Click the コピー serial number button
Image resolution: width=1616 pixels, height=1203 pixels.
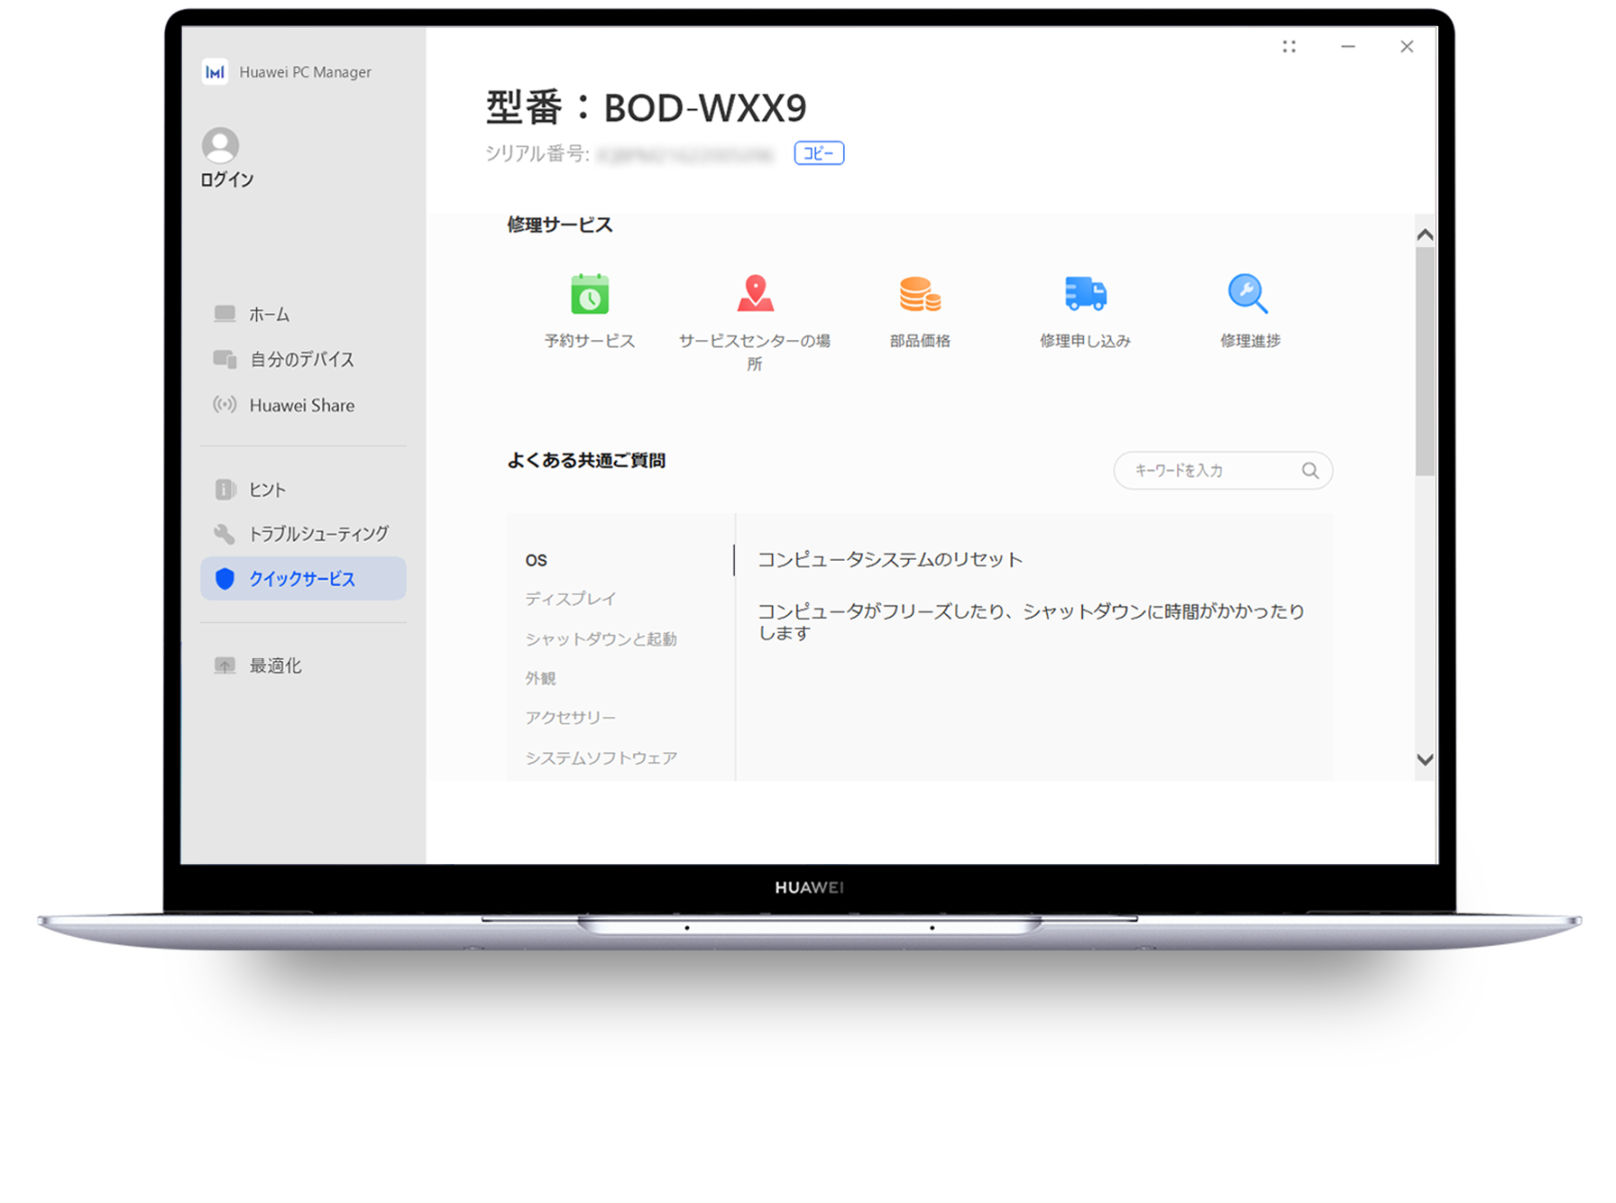819,153
